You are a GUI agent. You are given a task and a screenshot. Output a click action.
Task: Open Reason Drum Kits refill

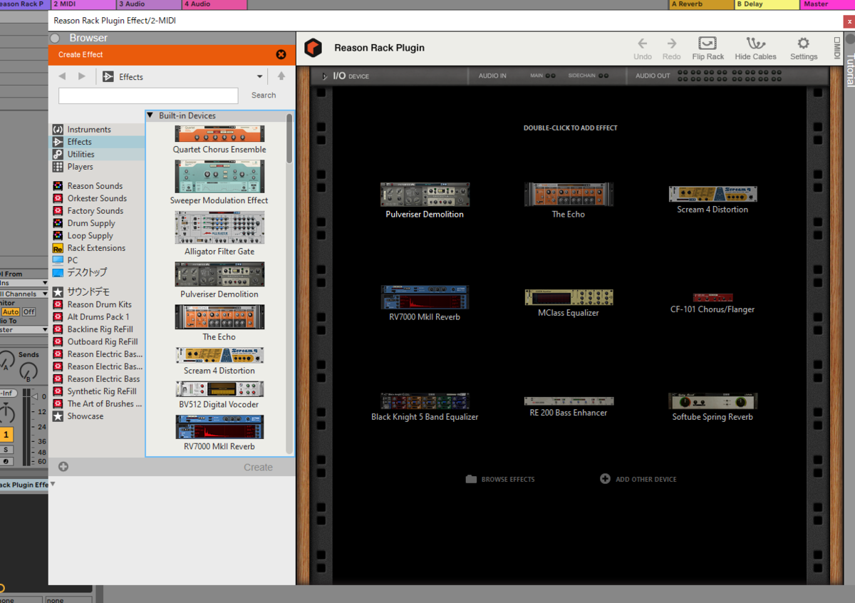pyautogui.click(x=99, y=304)
